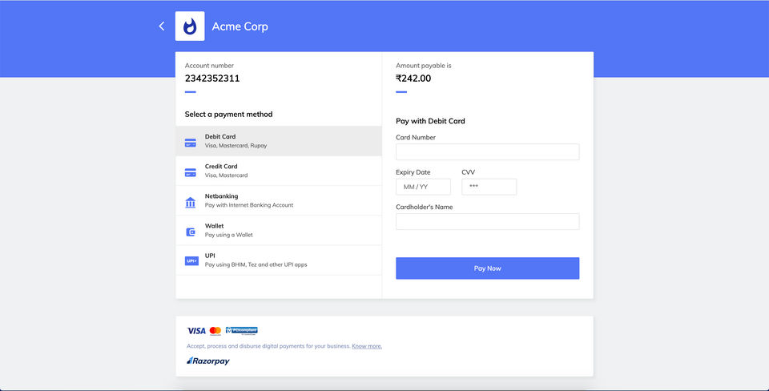Click the PCI compliant badge
Screen dimensions: 769x391
point(242,330)
